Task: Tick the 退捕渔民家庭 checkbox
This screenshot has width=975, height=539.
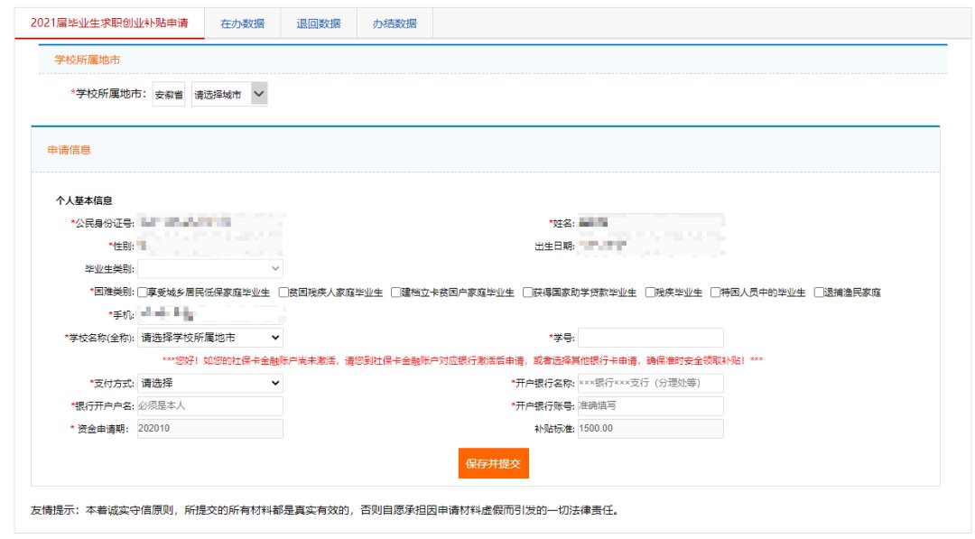Action: click(x=819, y=293)
